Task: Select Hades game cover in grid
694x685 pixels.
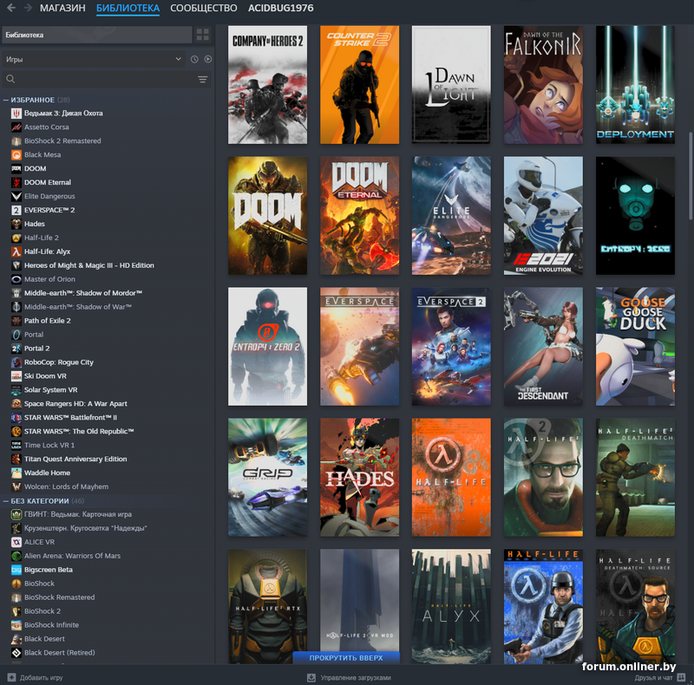Action: [359, 478]
